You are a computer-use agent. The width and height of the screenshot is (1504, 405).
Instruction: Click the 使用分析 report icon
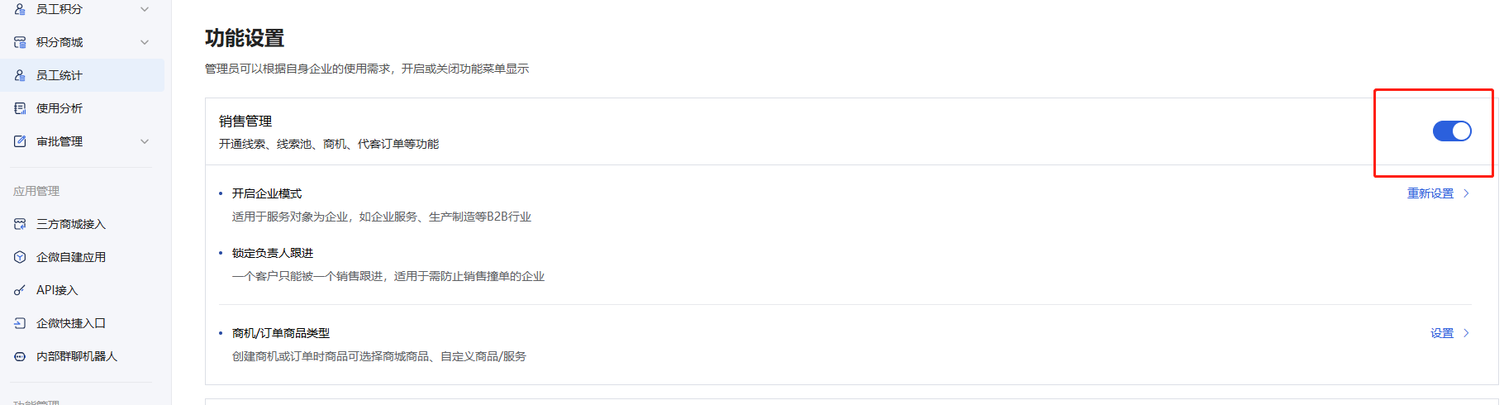pos(20,108)
